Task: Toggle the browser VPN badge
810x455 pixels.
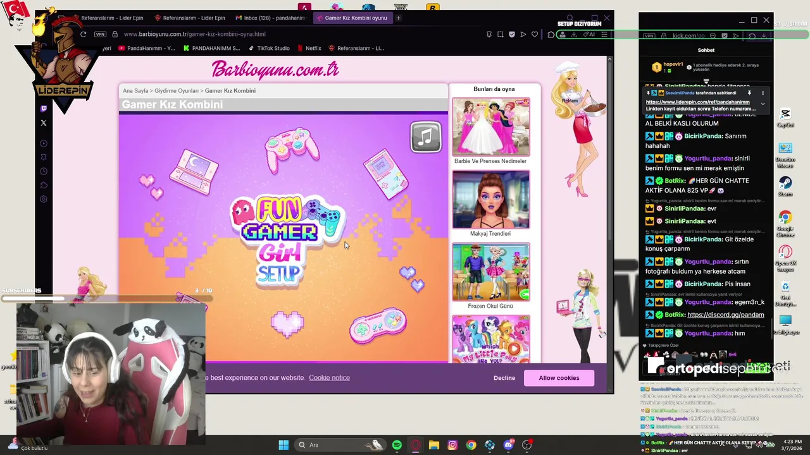Action: click(x=100, y=34)
